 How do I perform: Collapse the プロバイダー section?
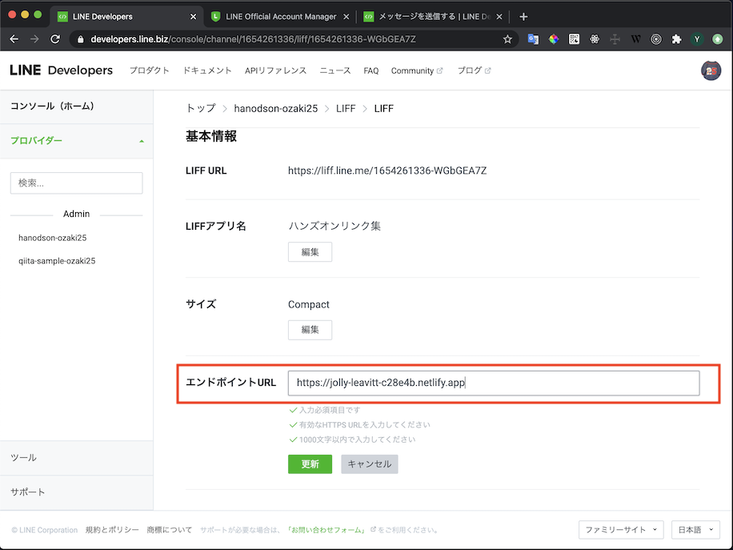coord(77,141)
